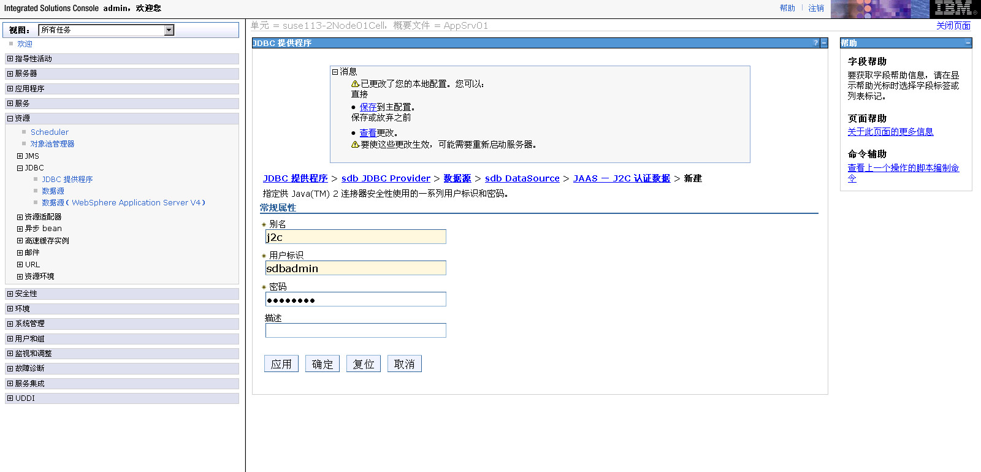Click the IBM logo
Viewport: 981px width, 472px height.
(x=955, y=9)
